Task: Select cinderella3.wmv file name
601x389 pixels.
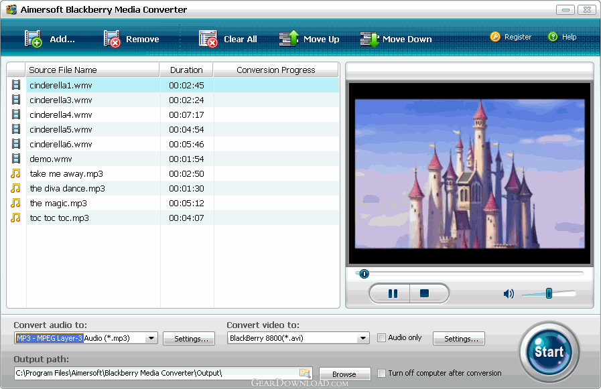Action: coord(61,100)
